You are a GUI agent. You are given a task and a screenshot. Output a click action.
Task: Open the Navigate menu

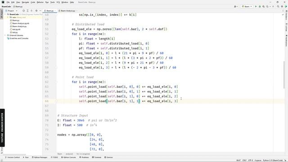tap(25, 2)
